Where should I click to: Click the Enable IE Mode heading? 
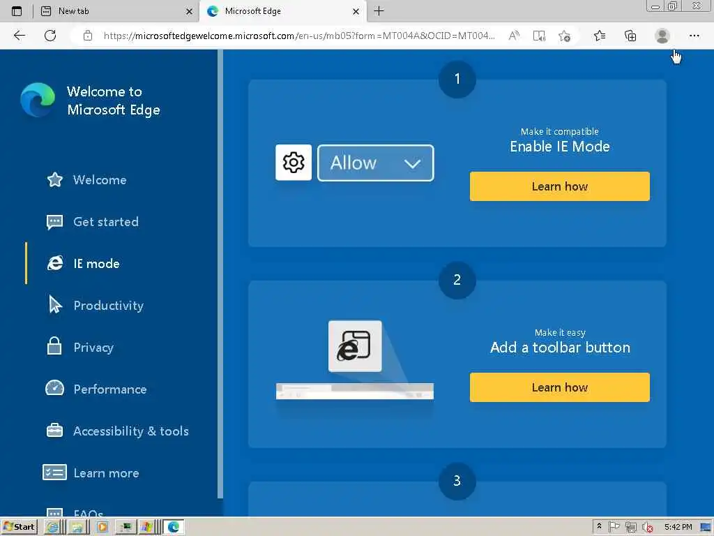[560, 147]
